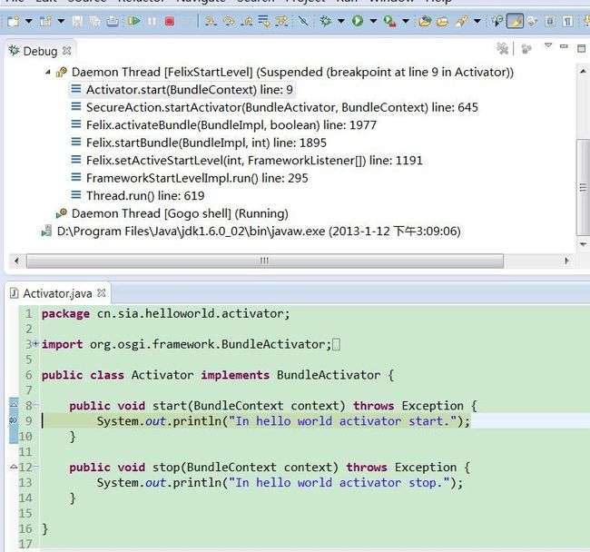Click the Activator class declaration on line 6
The image size is (590, 552).
click(x=218, y=375)
